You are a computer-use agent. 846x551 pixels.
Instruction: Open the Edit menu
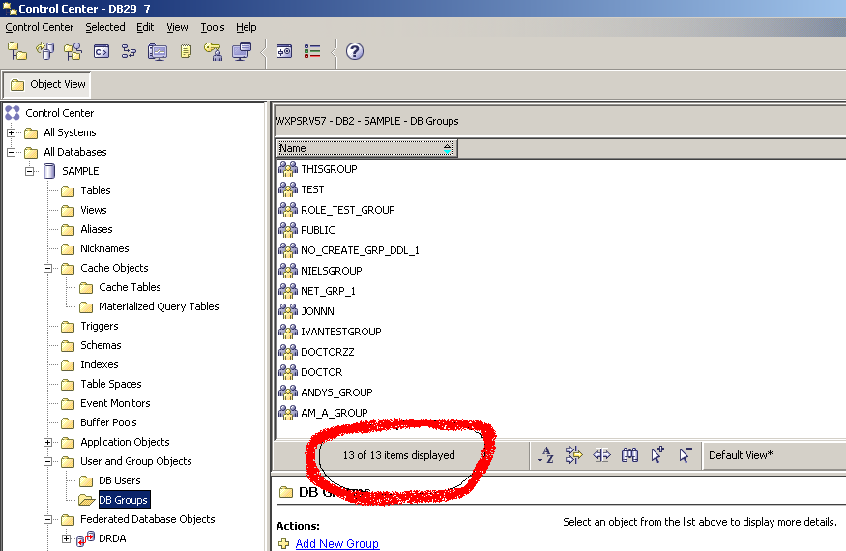pyautogui.click(x=145, y=27)
